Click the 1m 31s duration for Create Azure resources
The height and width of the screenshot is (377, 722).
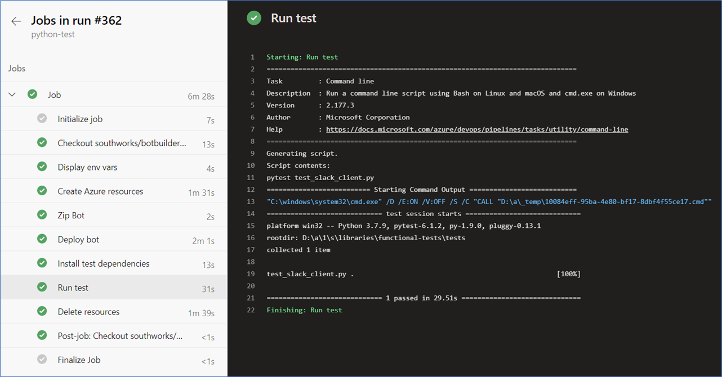[x=201, y=192]
